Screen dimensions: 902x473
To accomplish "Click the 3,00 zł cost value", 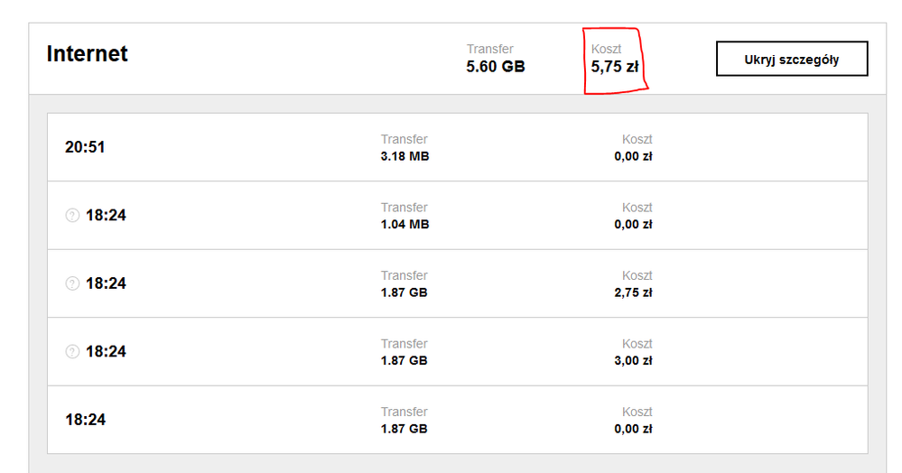I will tap(633, 361).
